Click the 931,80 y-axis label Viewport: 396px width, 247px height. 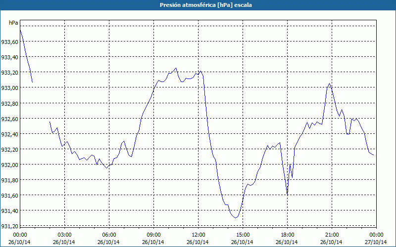pos(9,180)
